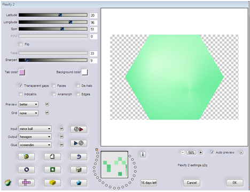The height and width of the screenshot is (192, 250).
Task: Click the yellow cube button
Action: [52, 182]
